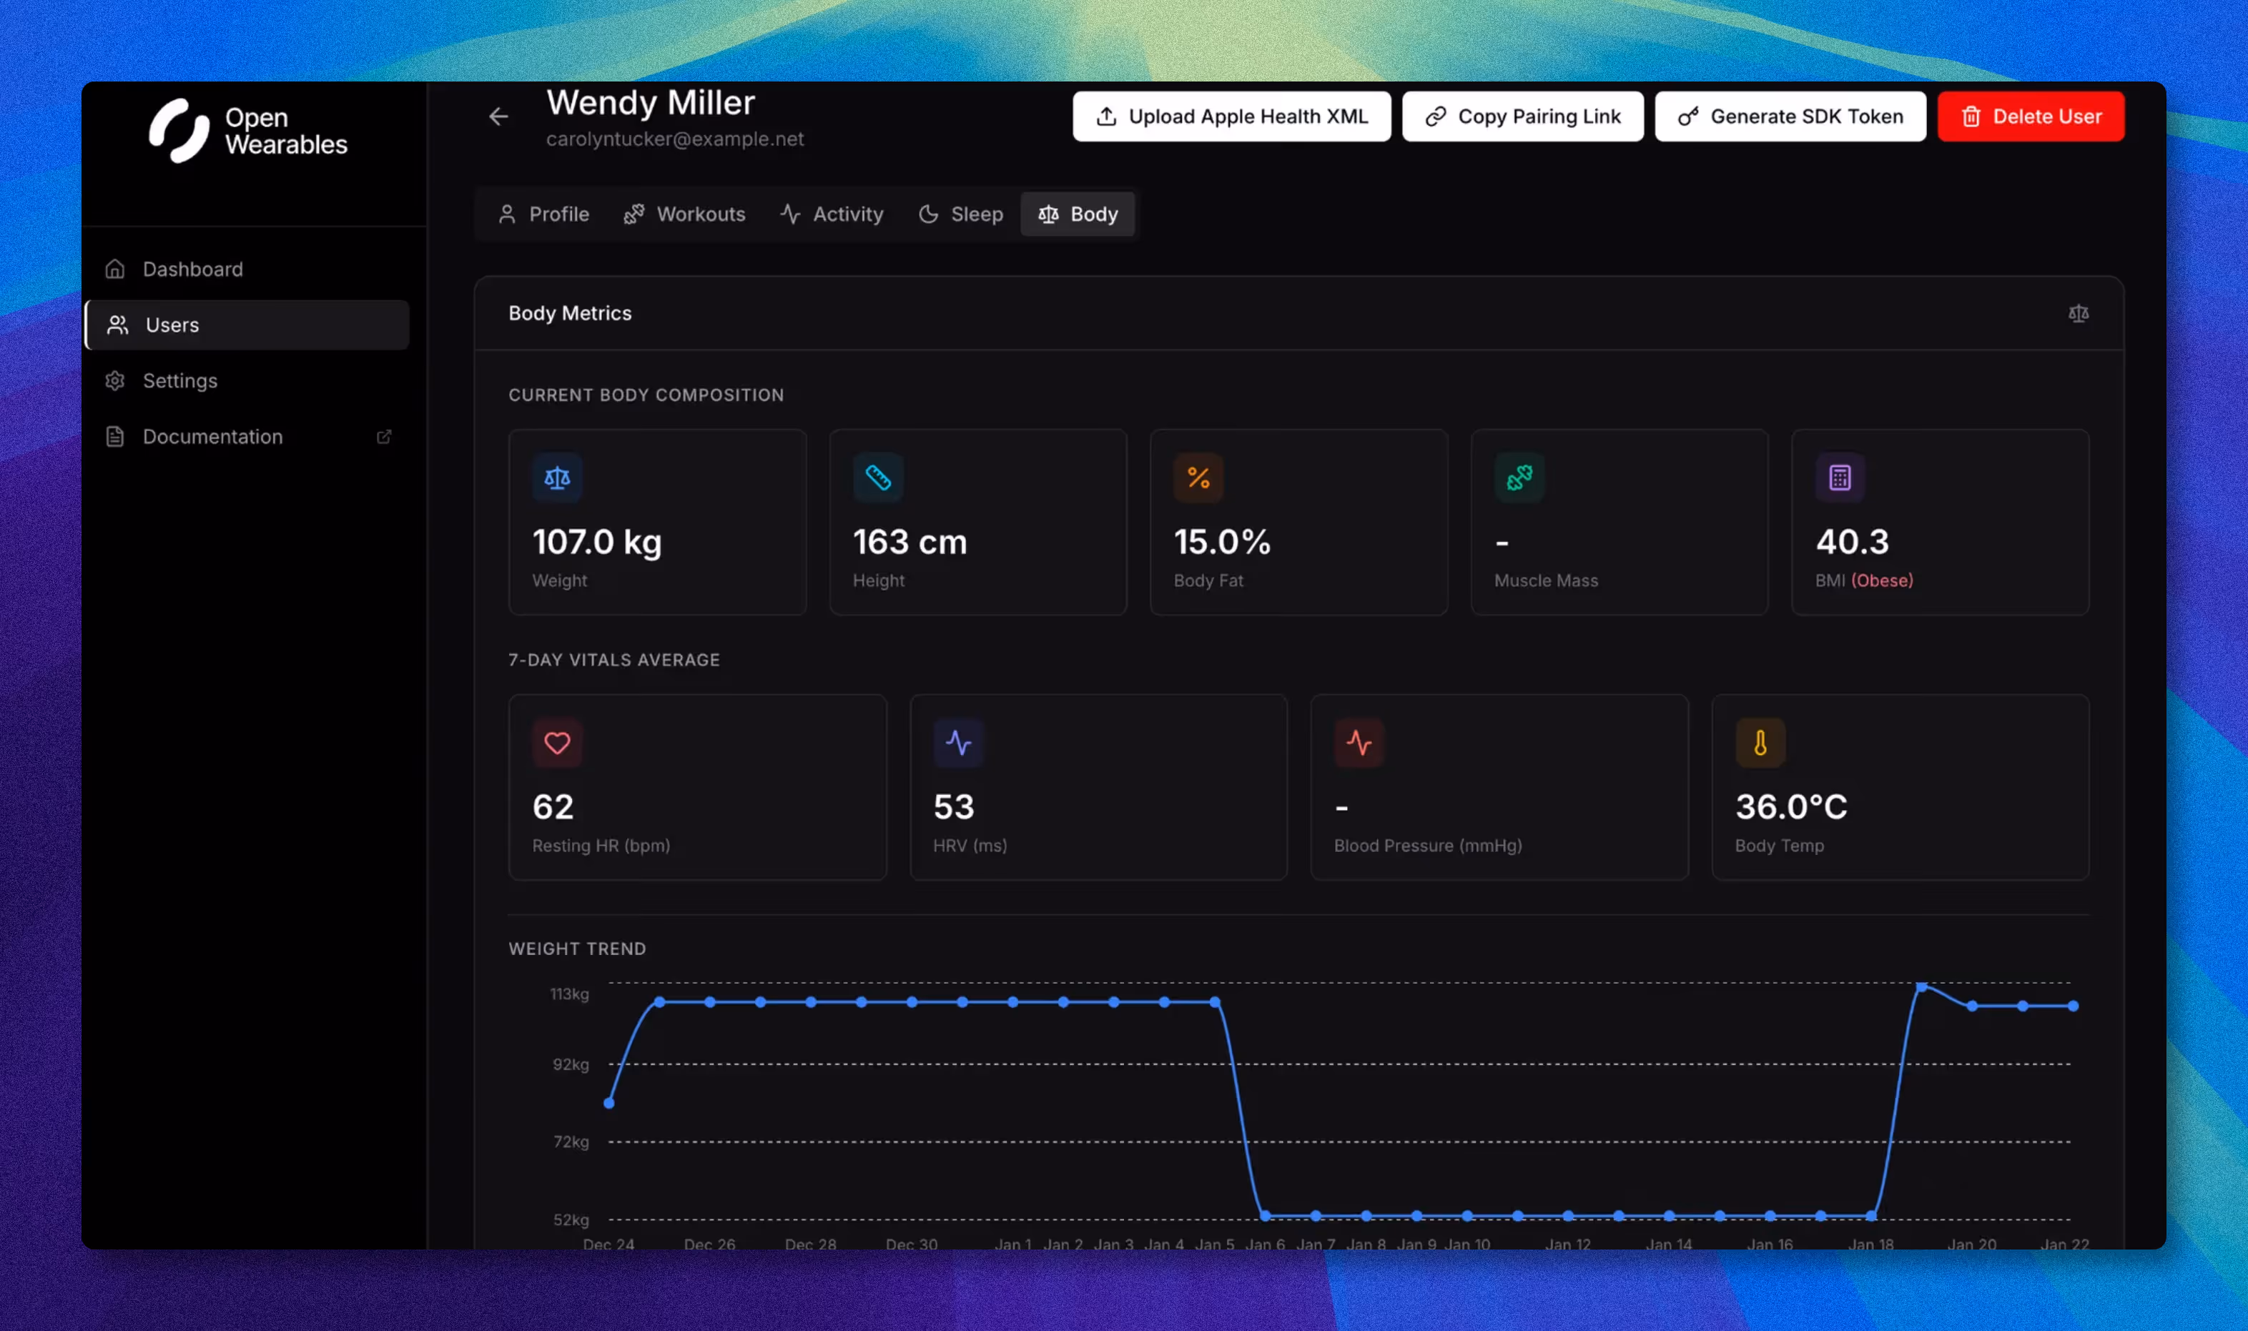Click the red Delete User button
Screen dimensions: 2248x1331
click(2031, 117)
